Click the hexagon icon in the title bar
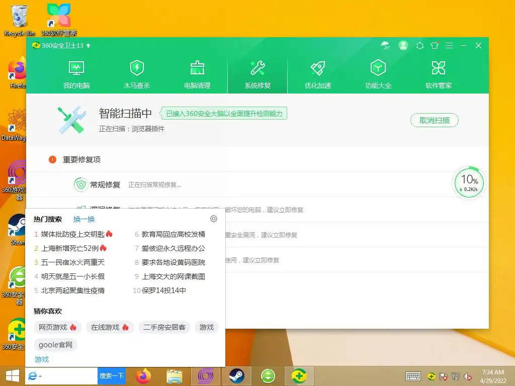 [x=420, y=46]
